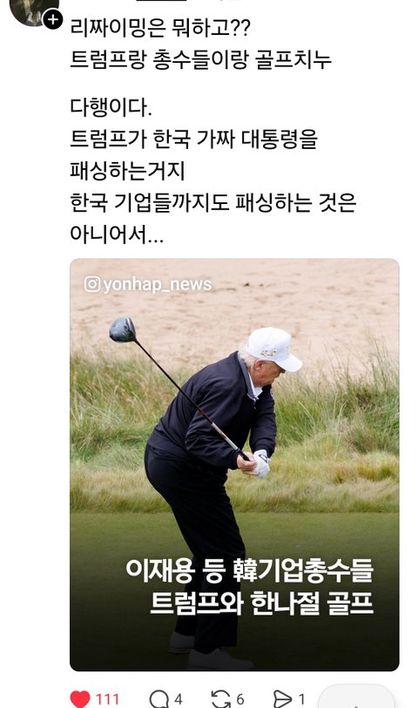418x708 pixels.
Task: Follow the author via the plus badge
Action: tap(53, 19)
